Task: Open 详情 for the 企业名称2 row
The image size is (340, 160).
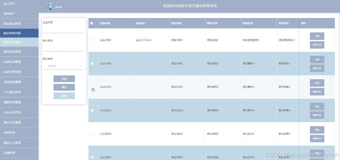Action: (317, 60)
